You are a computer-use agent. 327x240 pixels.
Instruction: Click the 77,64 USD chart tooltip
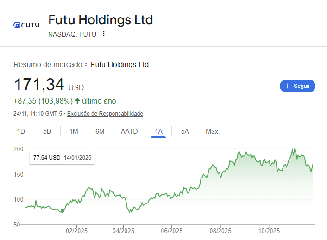point(62,158)
